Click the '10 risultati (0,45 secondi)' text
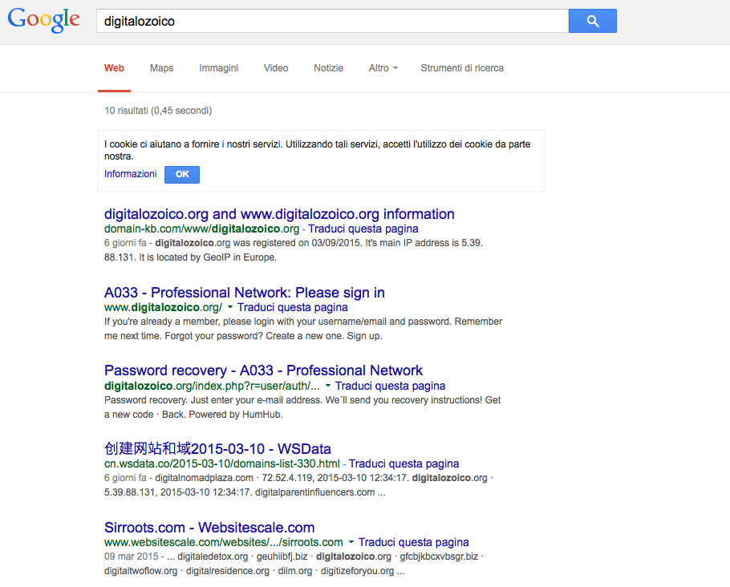The width and height of the screenshot is (730, 587). pyautogui.click(x=158, y=111)
